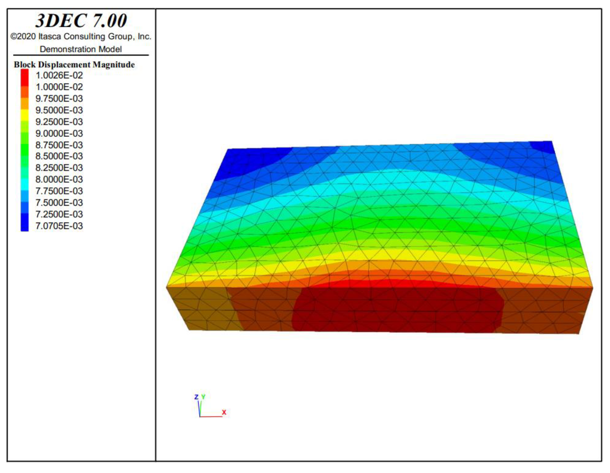Click the minimum value 7.0705E-03 label
The height and width of the screenshot is (473, 610).
point(59,226)
